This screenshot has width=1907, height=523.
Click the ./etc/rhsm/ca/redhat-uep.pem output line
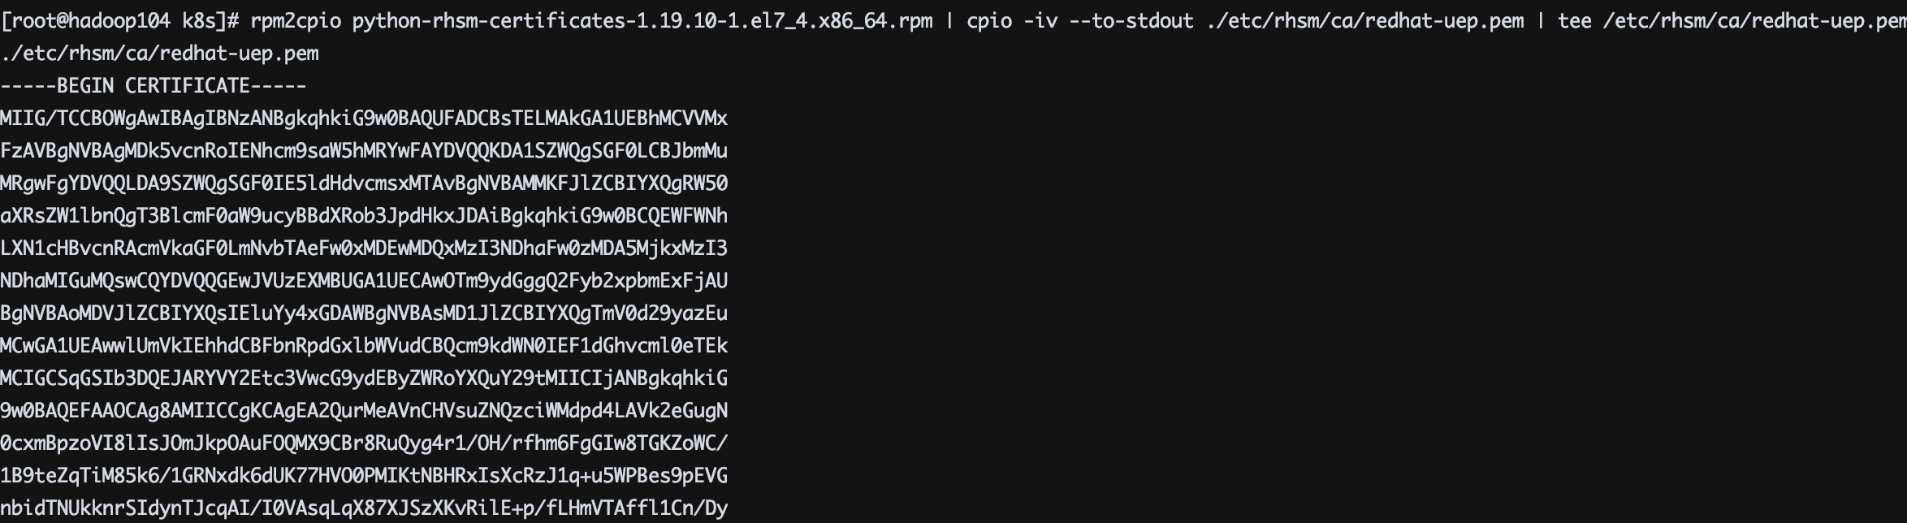[159, 54]
